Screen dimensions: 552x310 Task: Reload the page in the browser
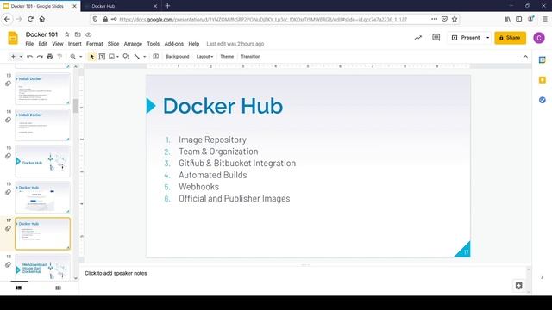pyautogui.click(x=31, y=19)
